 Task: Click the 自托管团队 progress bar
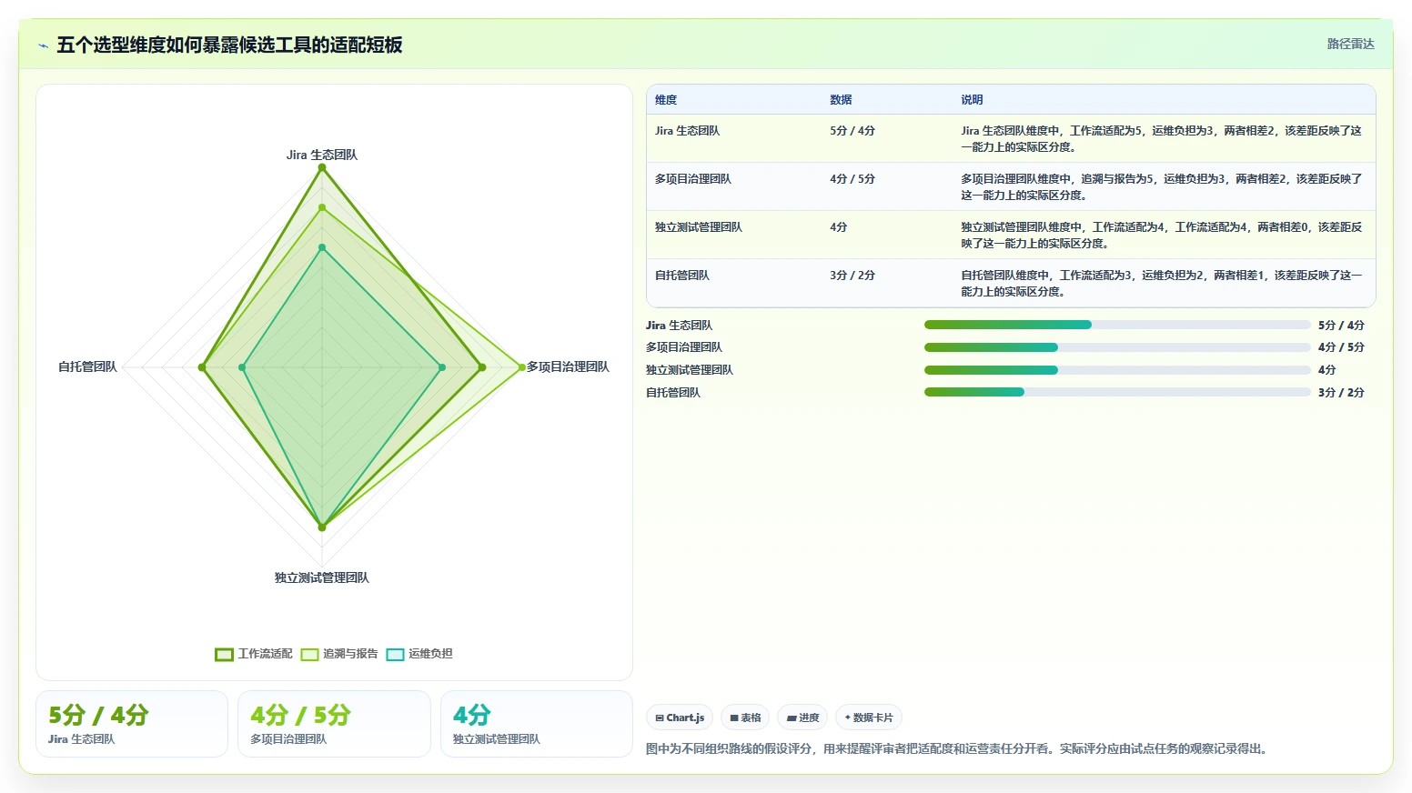[1117, 392]
